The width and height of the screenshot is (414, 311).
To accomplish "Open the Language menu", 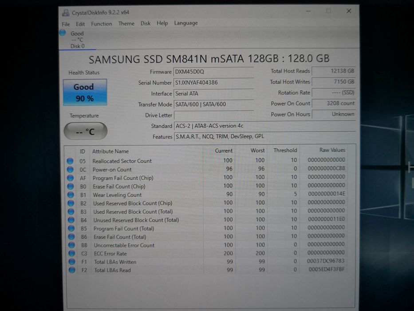I will pyautogui.click(x=186, y=23).
